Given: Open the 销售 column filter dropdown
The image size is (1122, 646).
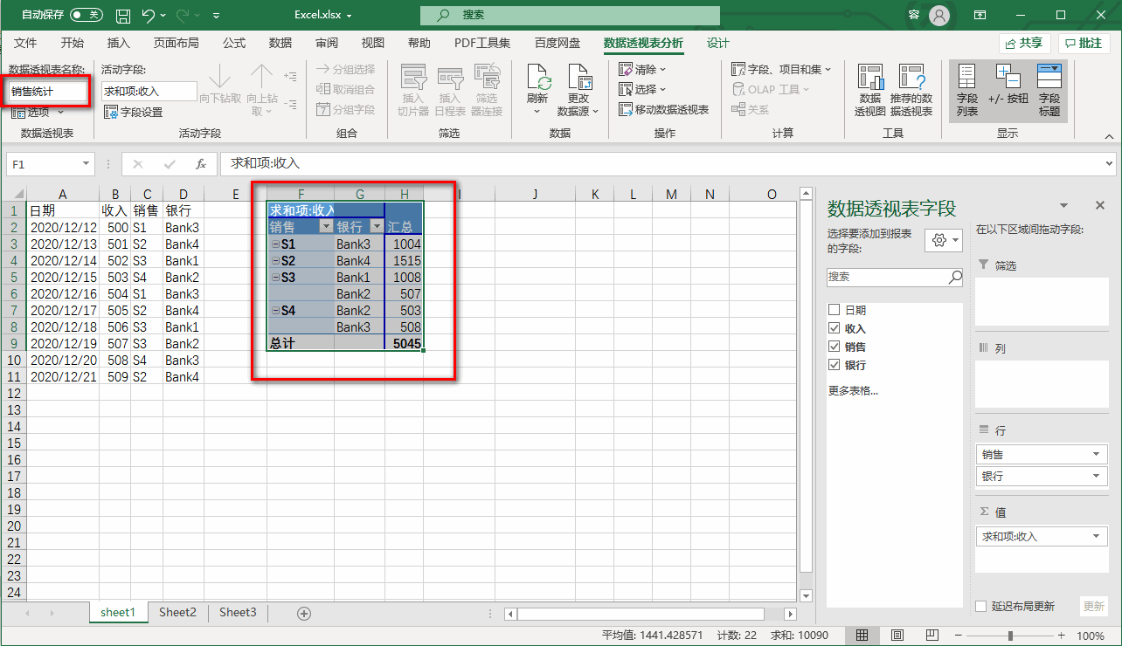Looking at the screenshot, I should 326,227.
